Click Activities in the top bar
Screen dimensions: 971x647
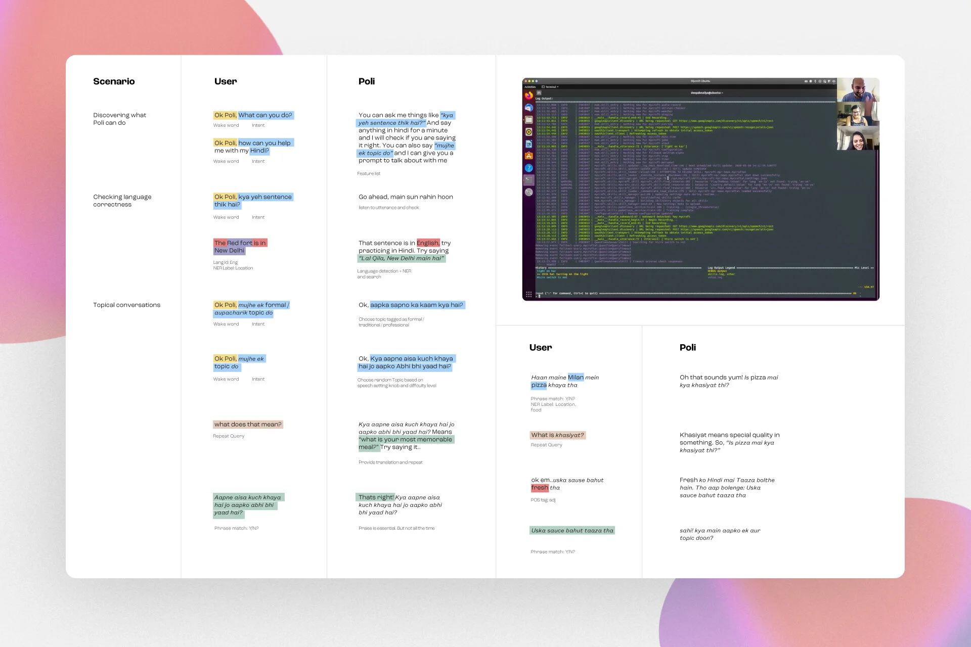coord(530,87)
